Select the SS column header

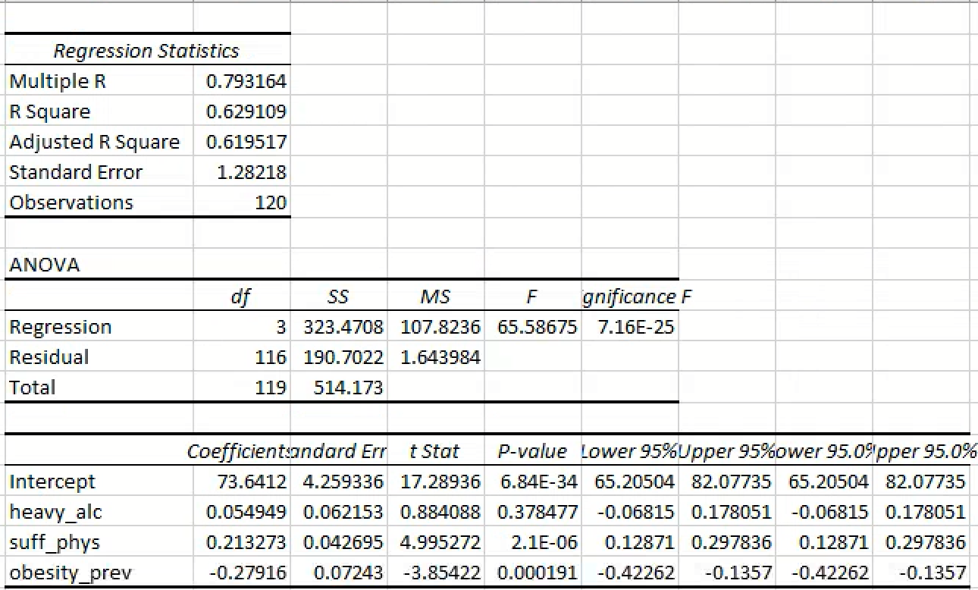pos(337,297)
